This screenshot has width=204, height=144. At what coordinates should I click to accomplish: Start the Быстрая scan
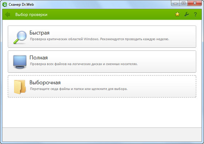[x=102, y=36]
